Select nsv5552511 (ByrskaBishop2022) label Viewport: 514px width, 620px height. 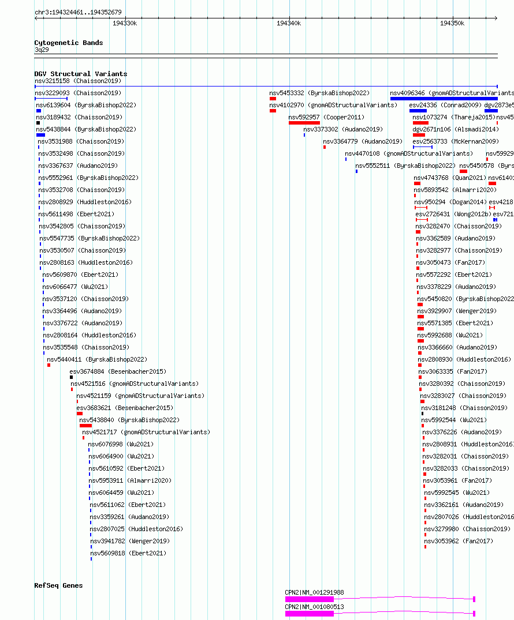405,166
